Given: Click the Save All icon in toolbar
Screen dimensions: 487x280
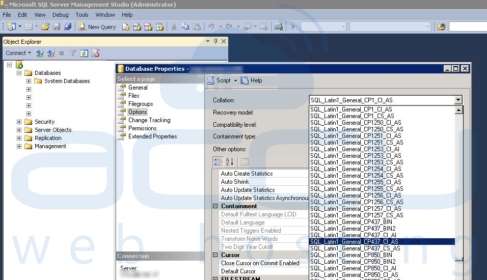Looking at the screenshot, I should coord(67,27).
